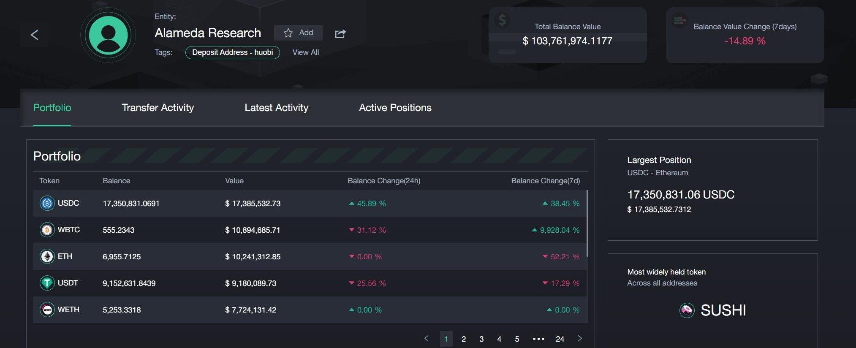Image resolution: width=856 pixels, height=348 pixels.
Task: Click the WBTC token name
Action: pos(69,230)
